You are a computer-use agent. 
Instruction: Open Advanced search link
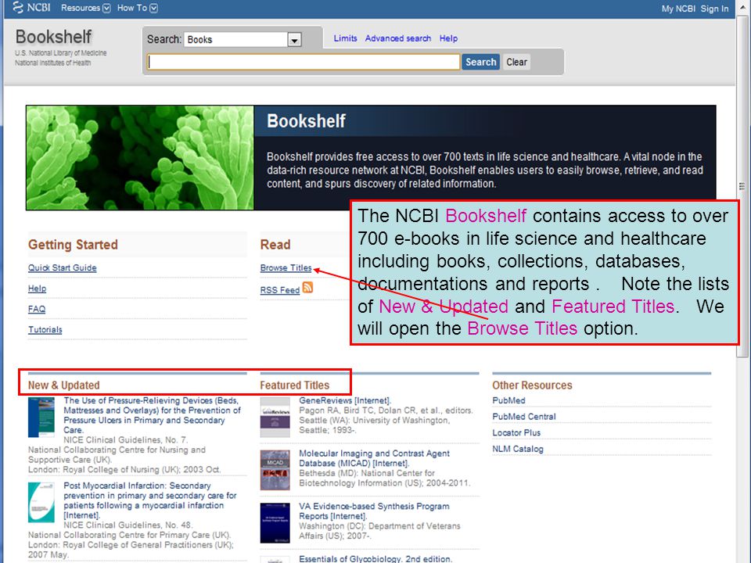398,38
